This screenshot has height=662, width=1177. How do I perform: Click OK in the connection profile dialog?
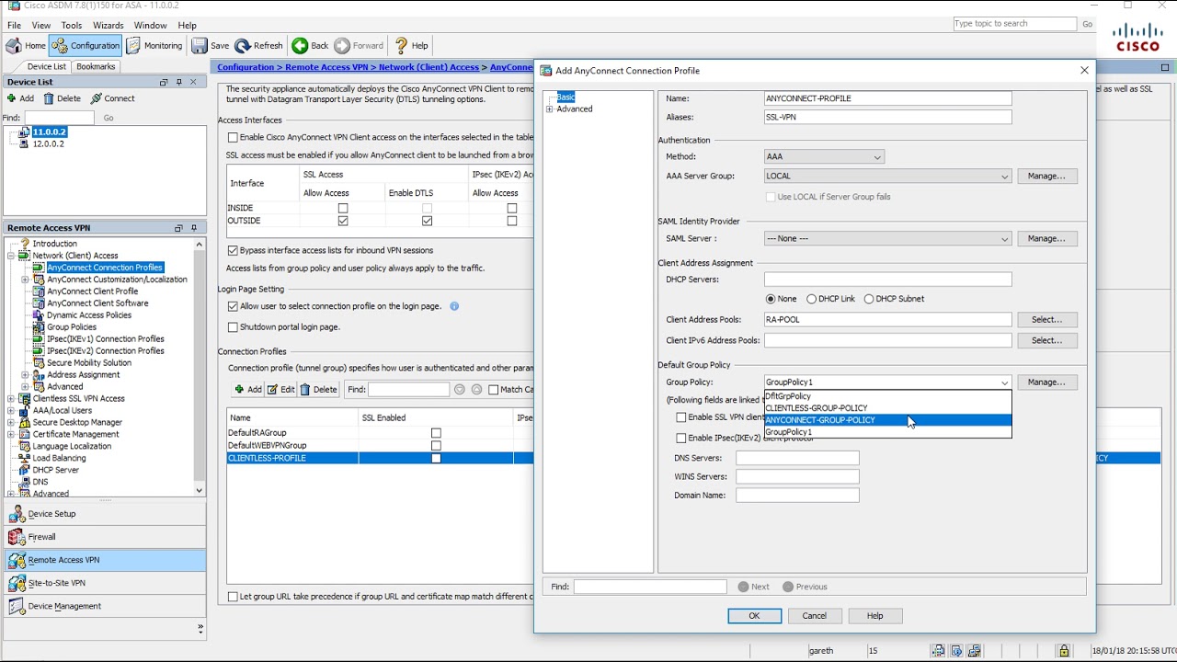(x=754, y=616)
